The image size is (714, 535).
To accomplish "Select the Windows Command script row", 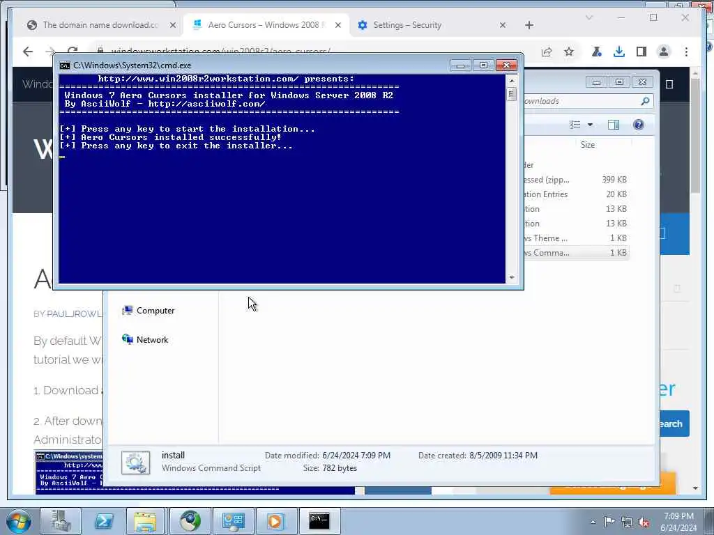I will pyautogui.click(x=576, y=252).
